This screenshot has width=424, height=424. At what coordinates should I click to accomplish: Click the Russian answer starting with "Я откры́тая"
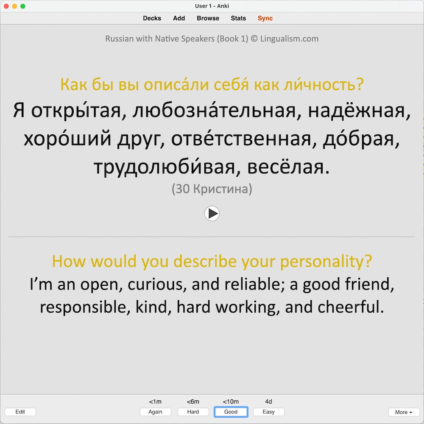212,139
